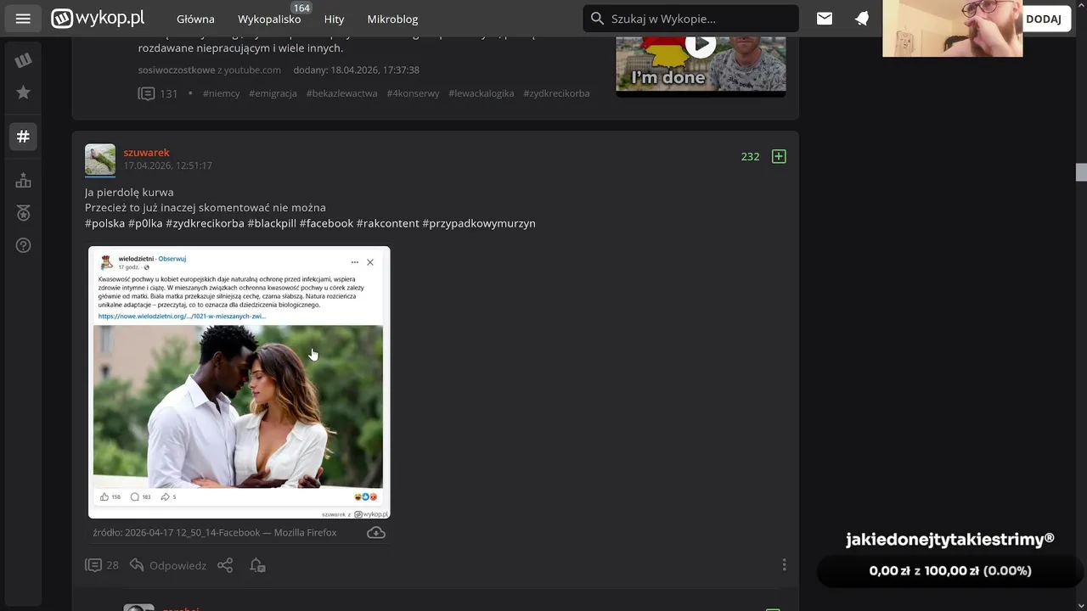The height and width of the screenshot is (611, 1087).
Task: Go to Główna tab
Action: pos(195,19)
